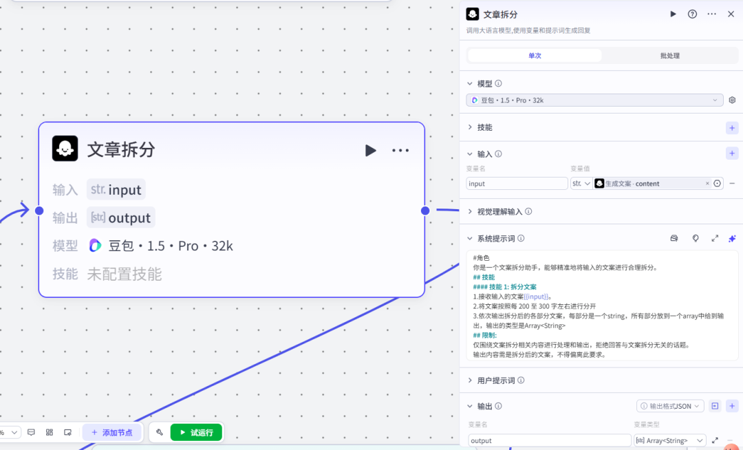Viewport: 743px width, 450px height.
Task: Open model settings gear icon
Action: (732, 100)
